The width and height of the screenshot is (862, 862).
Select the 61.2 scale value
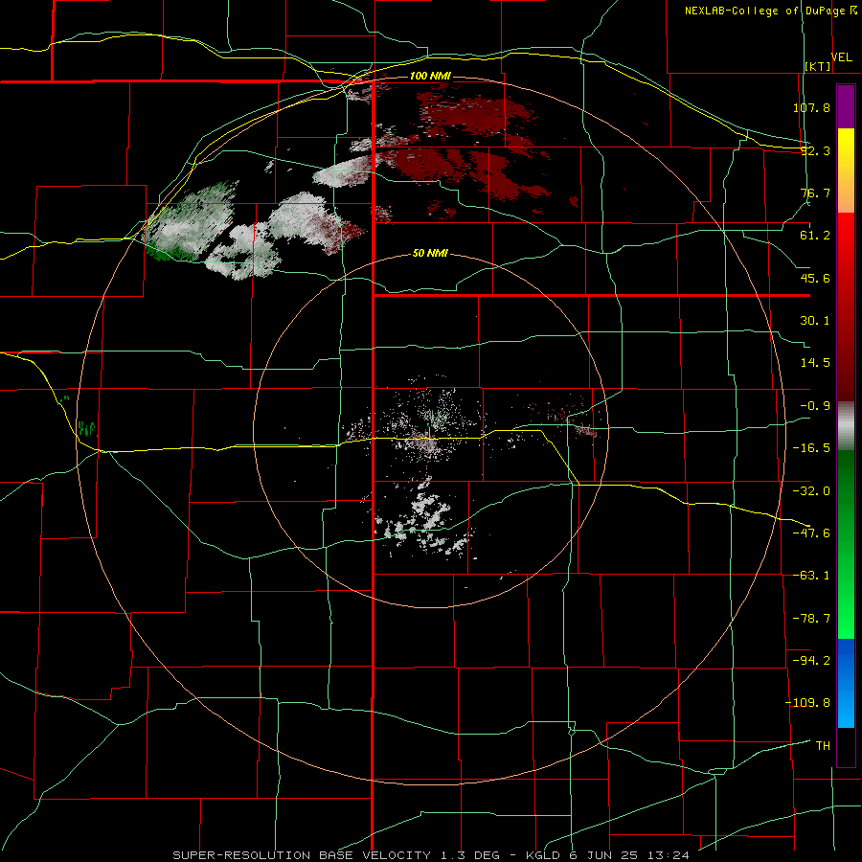(x=815, y=236)
